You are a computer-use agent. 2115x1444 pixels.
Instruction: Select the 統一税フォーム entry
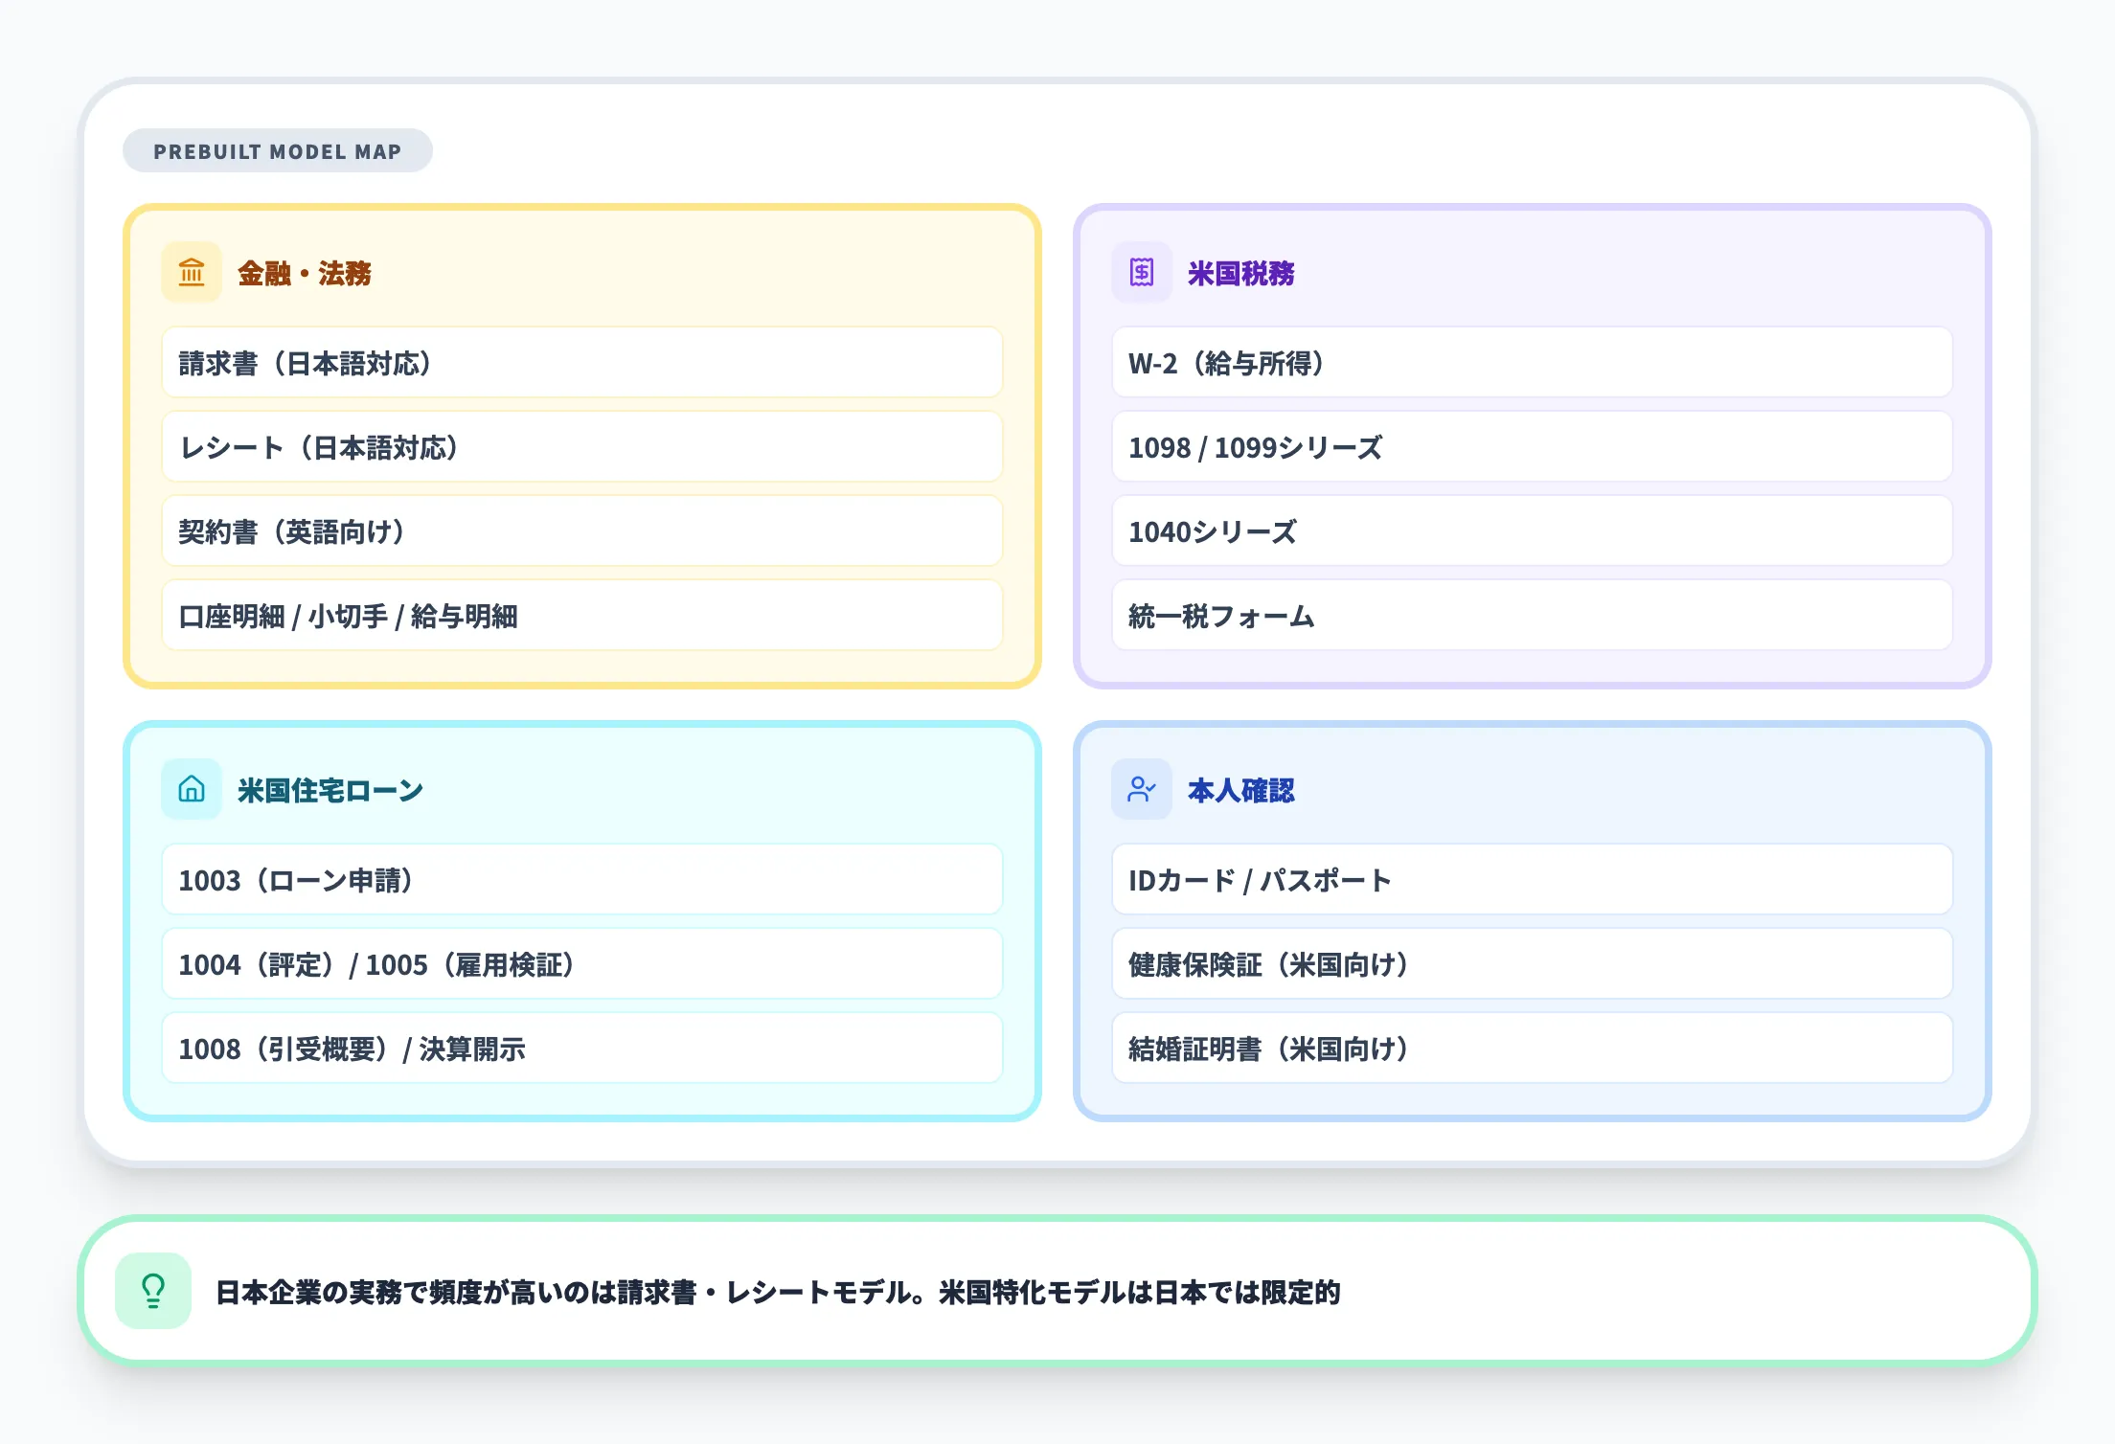1532,616
